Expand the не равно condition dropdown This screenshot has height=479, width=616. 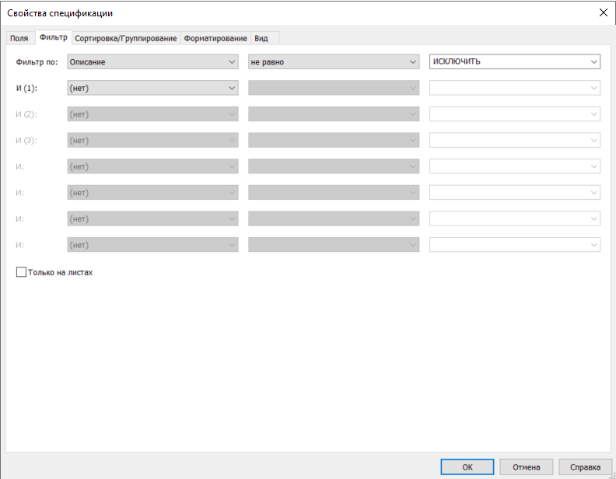click(334, 62)
